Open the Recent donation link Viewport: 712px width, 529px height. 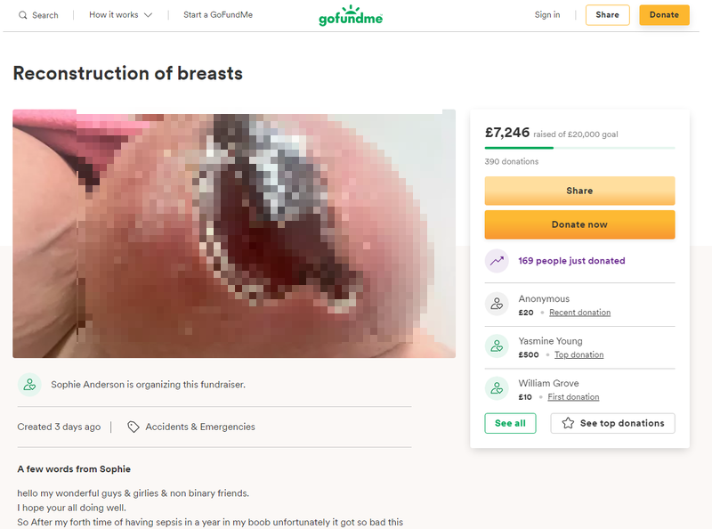coord(579,313)
